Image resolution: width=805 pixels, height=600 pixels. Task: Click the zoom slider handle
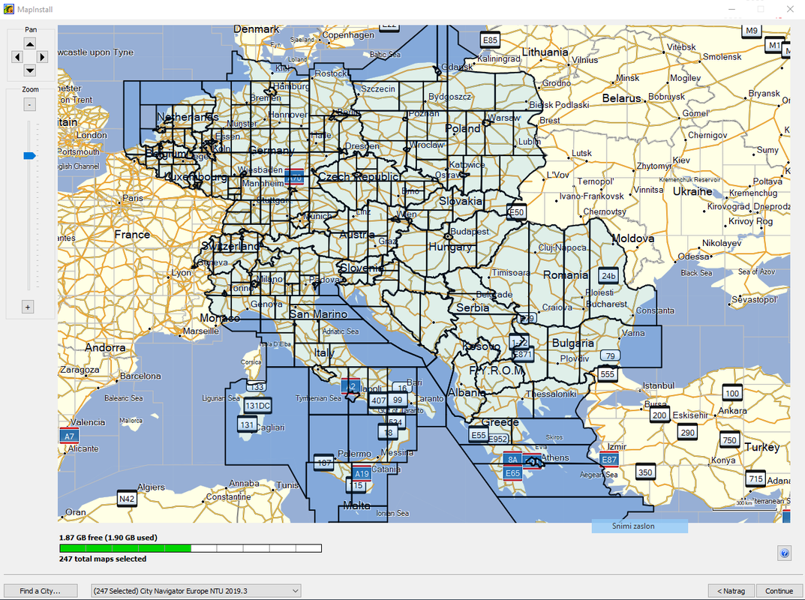coord(29,155)
